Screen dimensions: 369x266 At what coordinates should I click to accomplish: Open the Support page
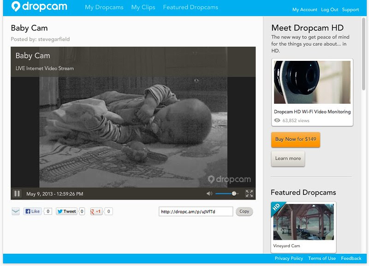(351, 10)
